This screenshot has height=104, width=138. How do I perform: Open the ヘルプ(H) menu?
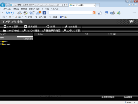point(55,9)
